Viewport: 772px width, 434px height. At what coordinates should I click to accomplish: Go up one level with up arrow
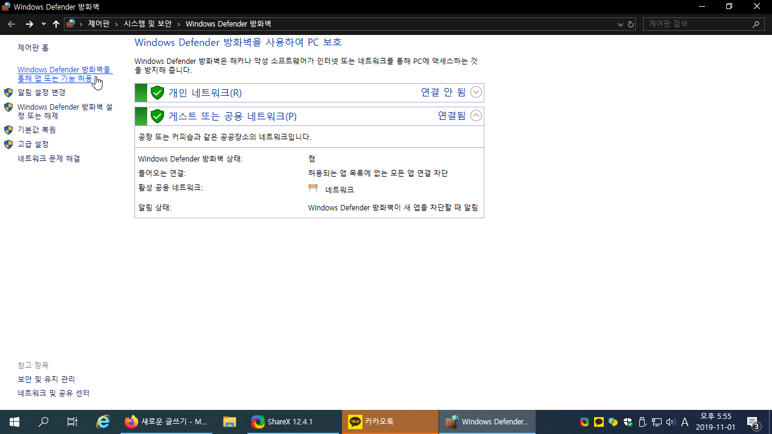click(x=56, y=24)
